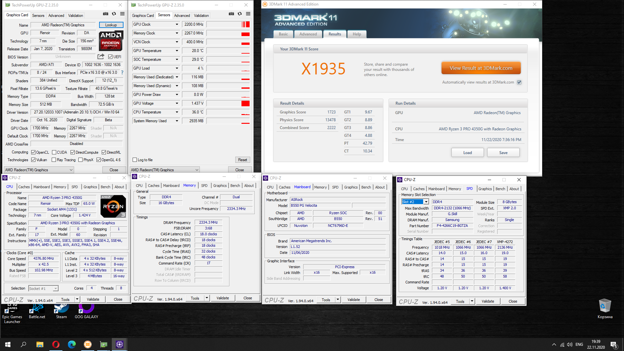624x351 pixels.
Task: Click the orange 3DMark icon in taskbar
Action: tap(88, 344)
